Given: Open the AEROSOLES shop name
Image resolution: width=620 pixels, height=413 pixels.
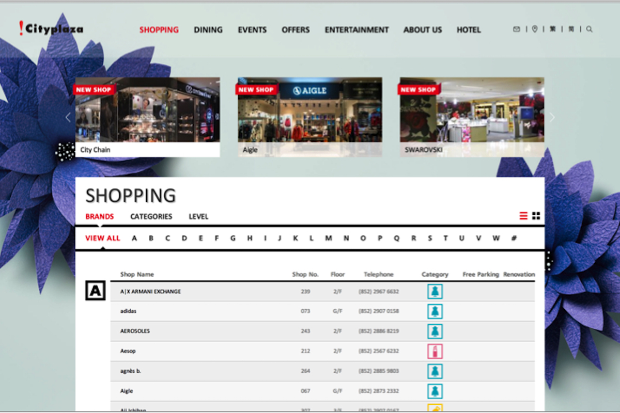Looking at the screenshot, I should 135,331.
